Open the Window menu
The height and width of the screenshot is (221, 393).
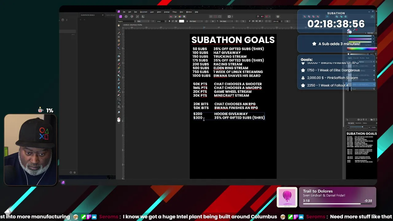pyautogui.click(x=189, y=12)
